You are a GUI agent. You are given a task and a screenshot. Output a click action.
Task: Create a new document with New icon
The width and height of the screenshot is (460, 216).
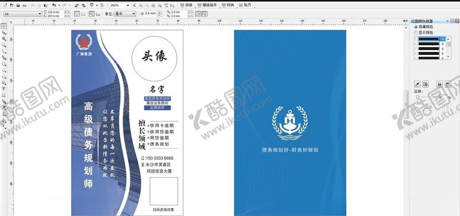(5, 5)
